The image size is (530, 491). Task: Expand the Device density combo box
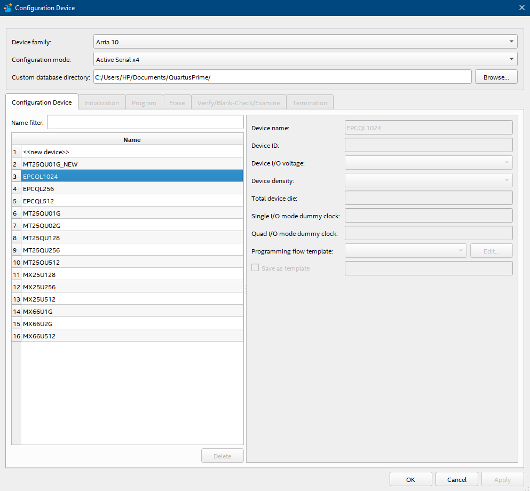[429, 180]
